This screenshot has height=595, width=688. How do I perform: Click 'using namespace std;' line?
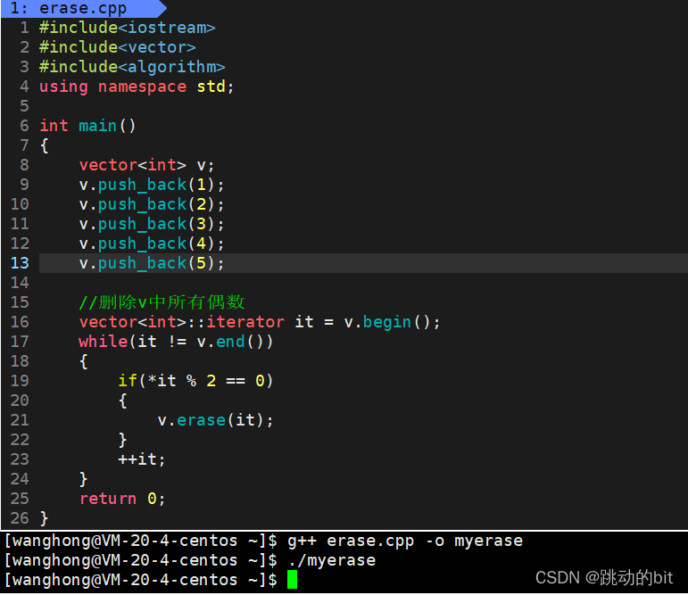[x=137, y=87]
